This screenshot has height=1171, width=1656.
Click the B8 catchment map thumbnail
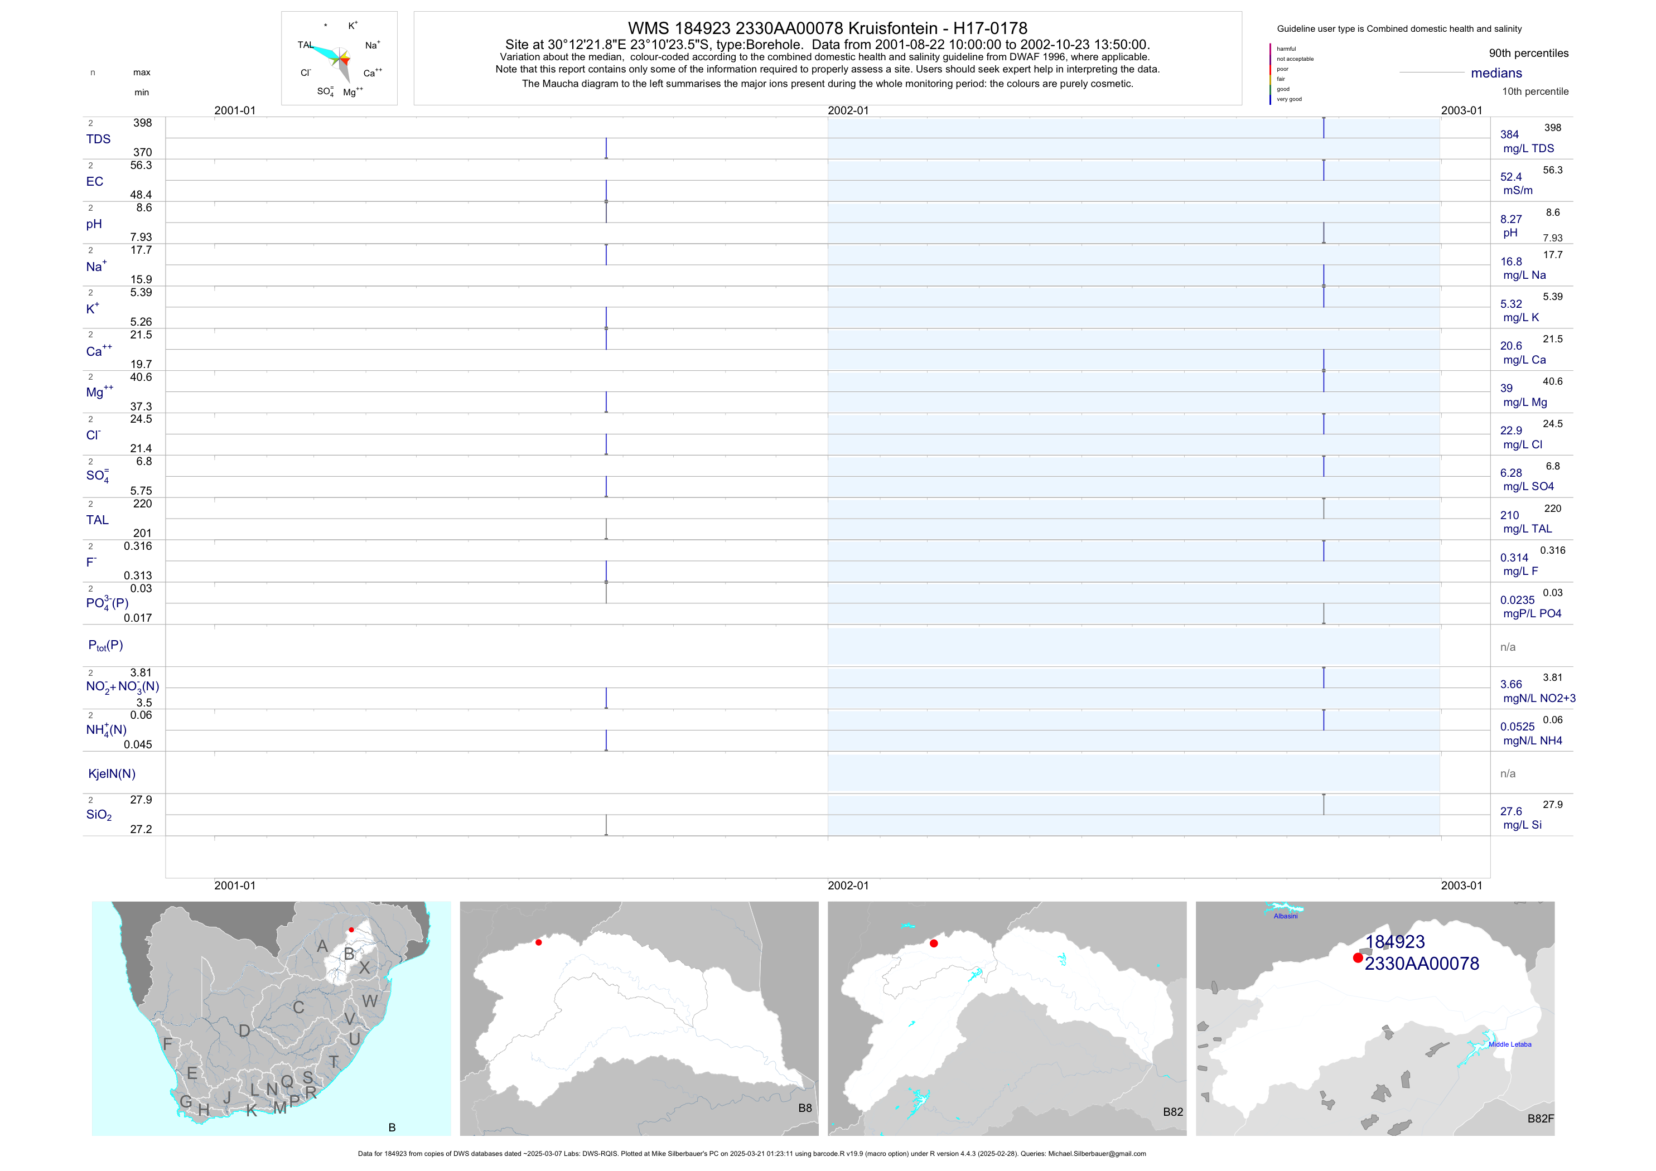639,1018
